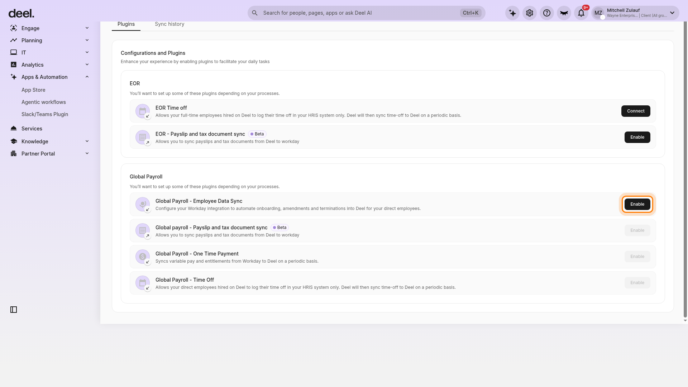688x387 pixels.
Task: Expand the Partner Portal chevron
Action: [87, 153]
